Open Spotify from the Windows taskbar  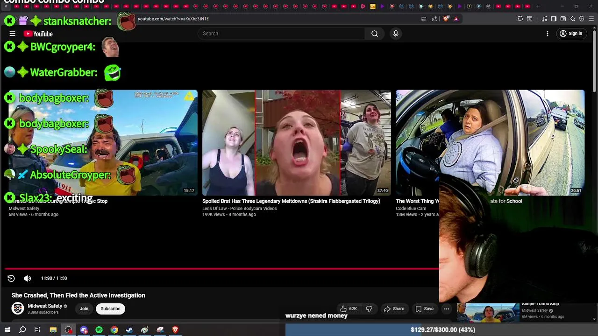point(99,330)
